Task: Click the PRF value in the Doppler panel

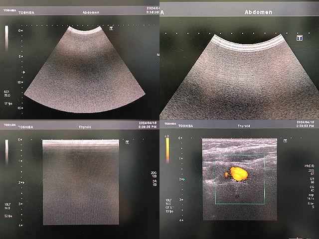Action: (311, 197)
